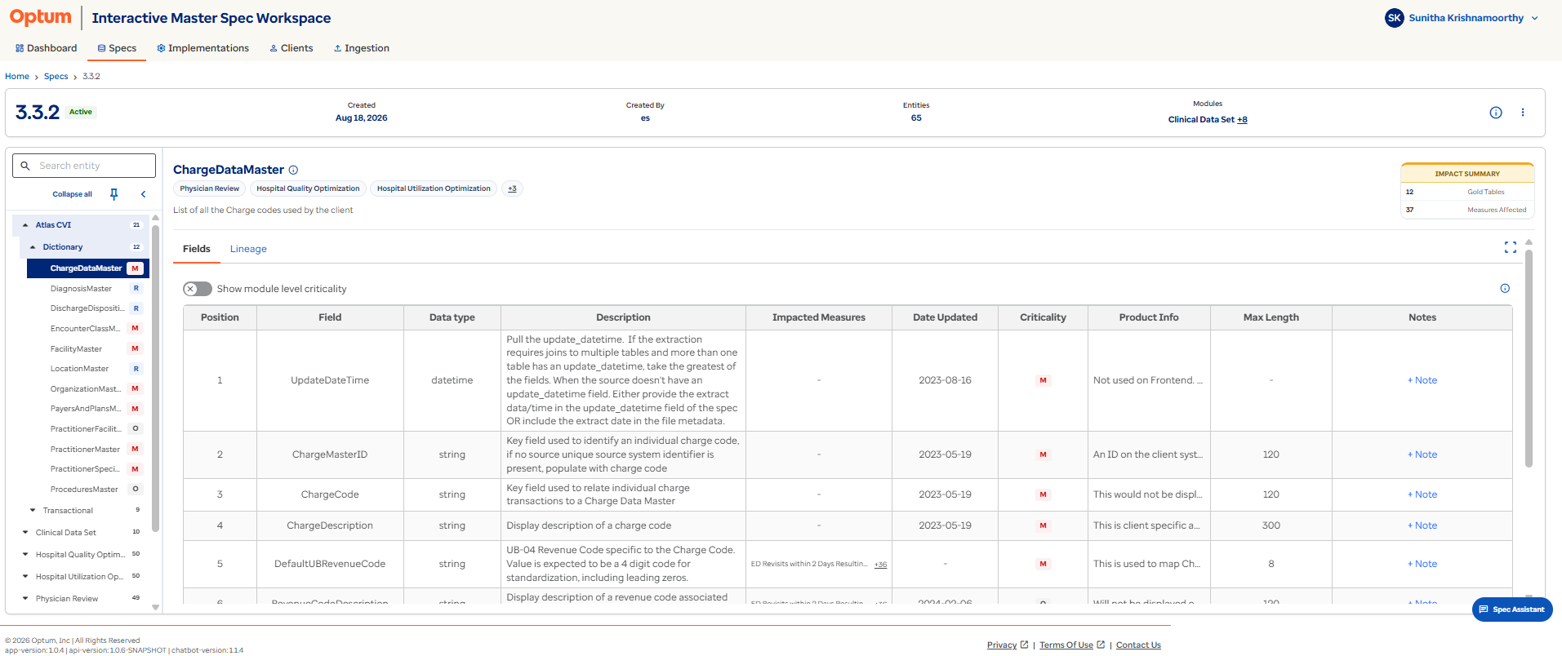This screenshot has height=656, width=1562.
Task: Open the Contact Us link
Action: (x=1138, y=645)
